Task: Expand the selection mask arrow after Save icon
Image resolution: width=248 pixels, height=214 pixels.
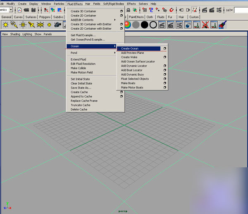Action: pyautogui.click(x=38, y=10)
